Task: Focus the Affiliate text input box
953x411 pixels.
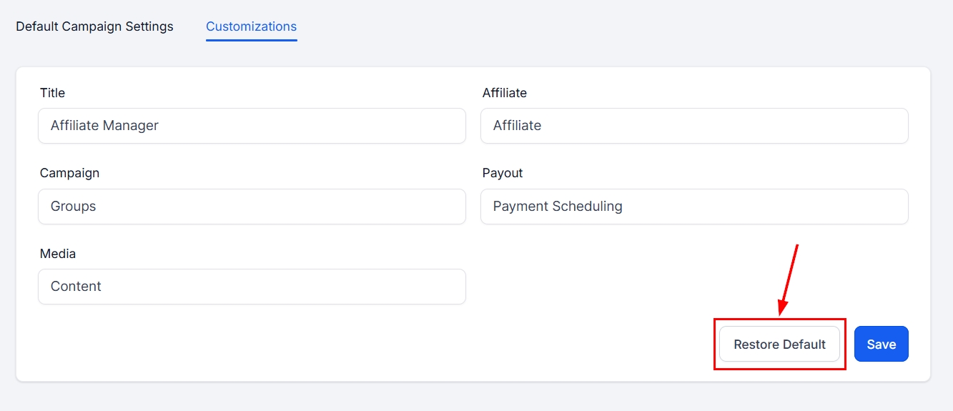Action: tap(693, 126)
